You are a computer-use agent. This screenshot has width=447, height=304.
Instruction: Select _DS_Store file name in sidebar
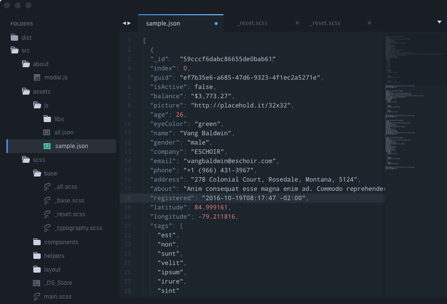[58, 283]
